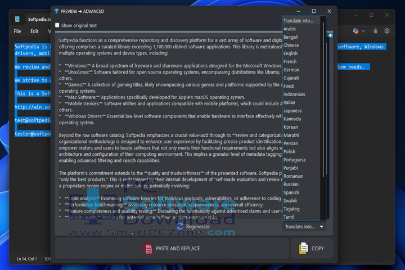Select Indonesian translation option
405x270 pixels.
(294, 94)
